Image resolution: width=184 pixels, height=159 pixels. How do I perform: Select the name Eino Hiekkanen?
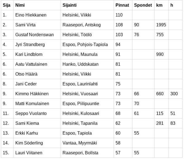point(31,15)
